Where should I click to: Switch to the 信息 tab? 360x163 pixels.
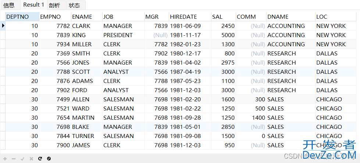9,5
